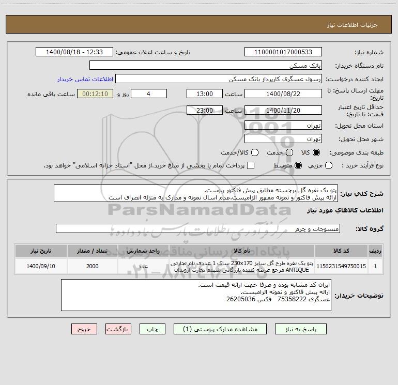
Task: Select the کالا radio button
Action: coord(316,152)
